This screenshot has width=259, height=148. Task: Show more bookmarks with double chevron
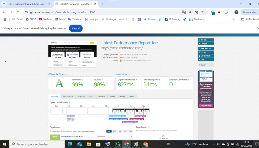pos(233,19)
